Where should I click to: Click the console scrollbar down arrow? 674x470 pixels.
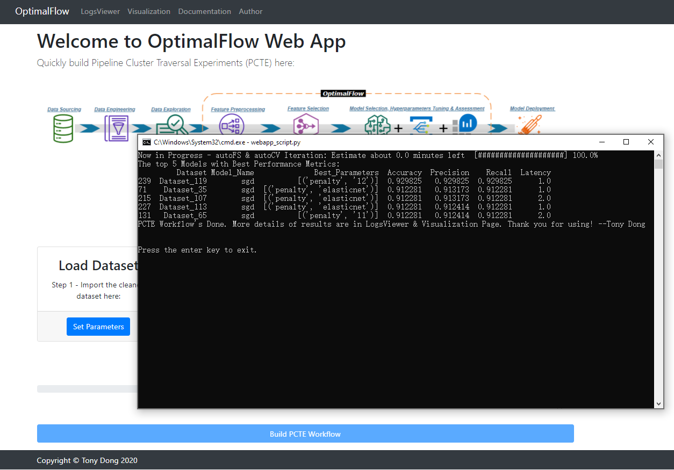tap(658, 403)
